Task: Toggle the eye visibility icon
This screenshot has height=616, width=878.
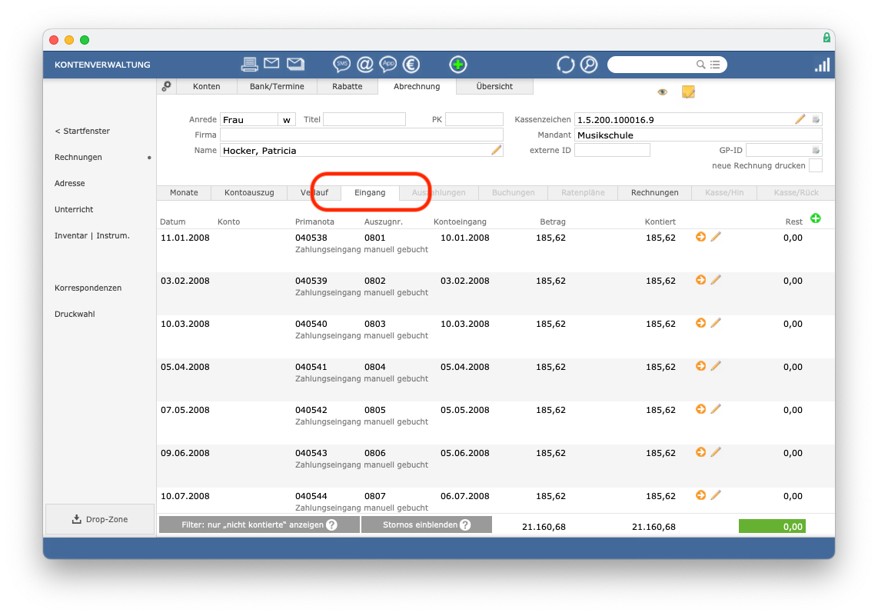Action: point(663,92)
